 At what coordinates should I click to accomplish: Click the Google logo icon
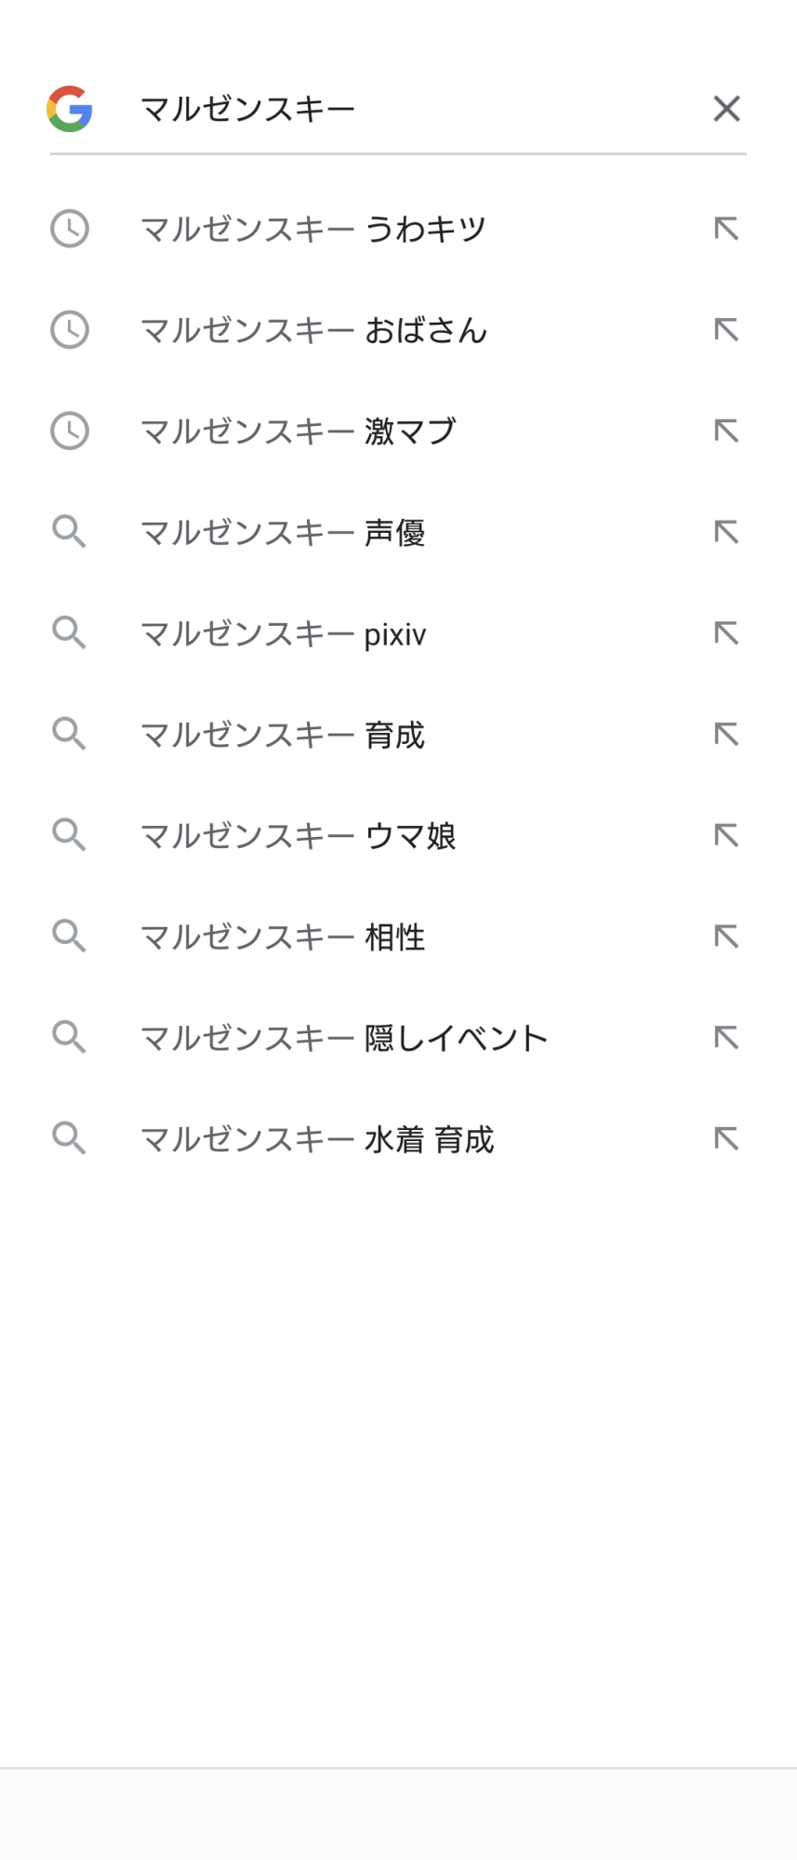[x=70, y=109]
